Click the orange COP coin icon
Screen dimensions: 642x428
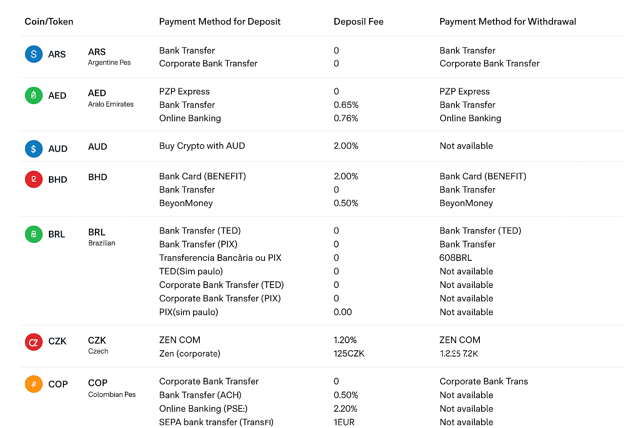pos(34,384)
